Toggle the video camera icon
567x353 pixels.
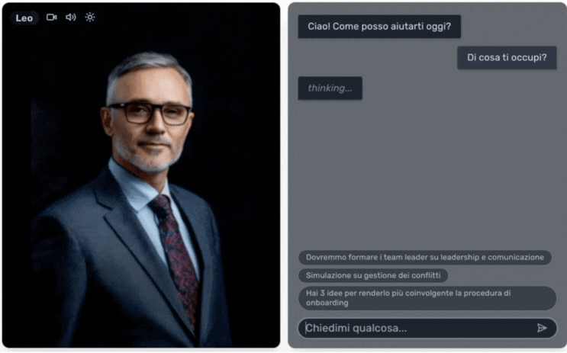[52, 18]
